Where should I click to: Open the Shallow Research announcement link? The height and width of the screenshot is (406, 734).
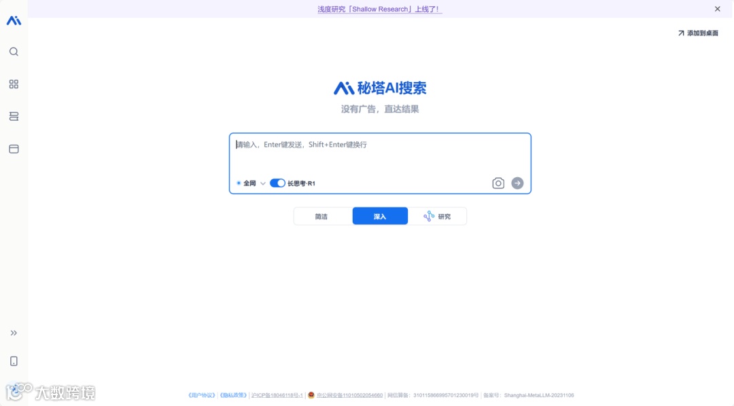(380, 9)
